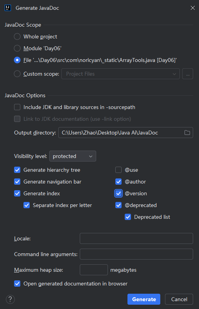Toggle Link to JDK documentation checkbox
Image resolution: width=199 pixels, height=309 pixels.
coord(17,119)
